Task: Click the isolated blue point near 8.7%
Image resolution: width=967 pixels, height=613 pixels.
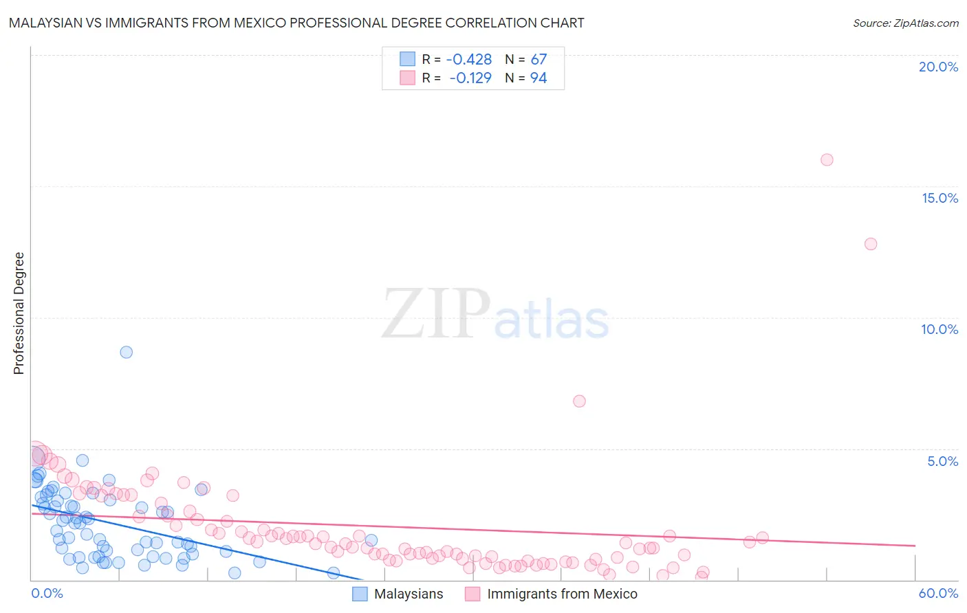Action: 126,352
